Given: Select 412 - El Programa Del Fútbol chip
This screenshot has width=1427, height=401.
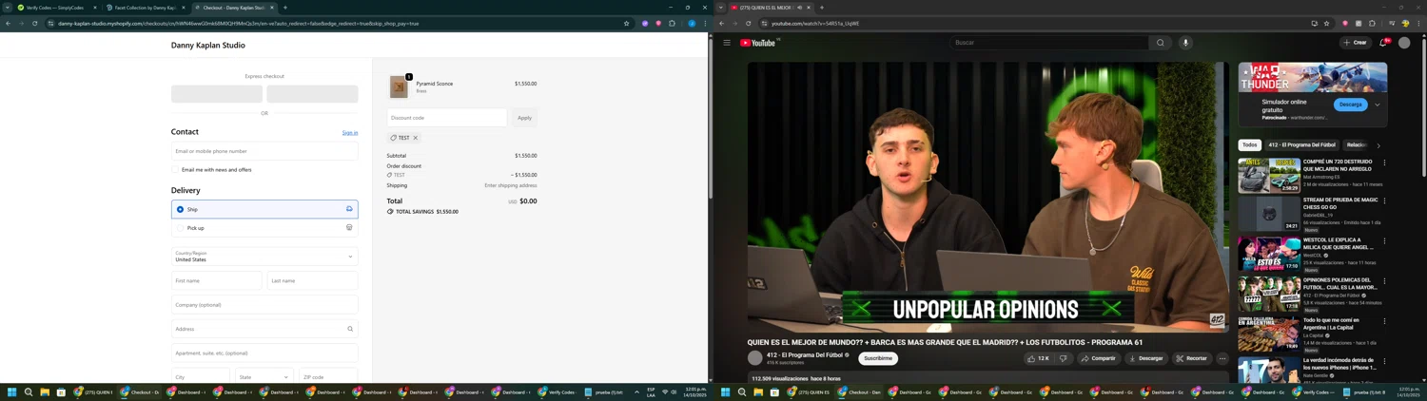Looking at the screenshot, I should coord(1301,145).
